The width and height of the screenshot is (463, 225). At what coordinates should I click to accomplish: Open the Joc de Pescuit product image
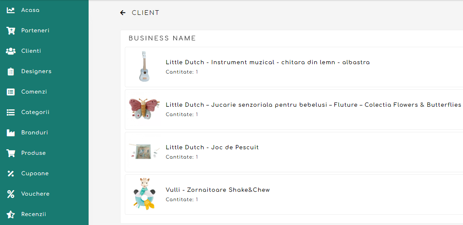(144, 151)
